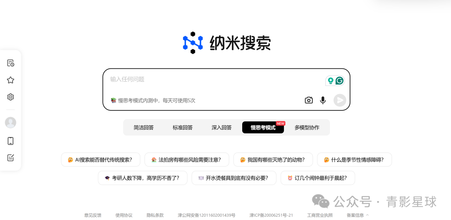The height and width of the screenshot is (220, 451).
Task: Open settings with the gear icon
Action: point(10,97)
